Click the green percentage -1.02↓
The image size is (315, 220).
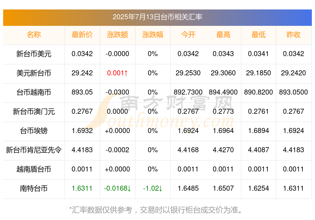pos(153,188)
